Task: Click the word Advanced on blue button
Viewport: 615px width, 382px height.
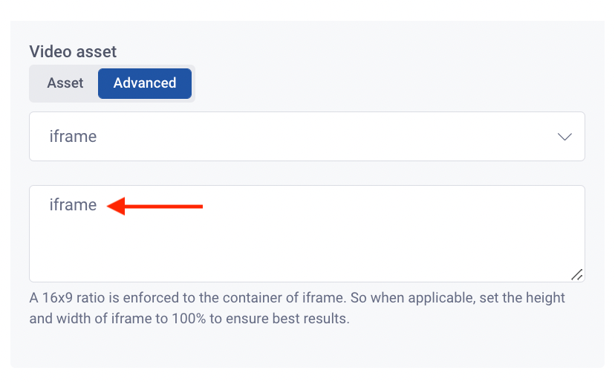Action: [x=145, y=82]
